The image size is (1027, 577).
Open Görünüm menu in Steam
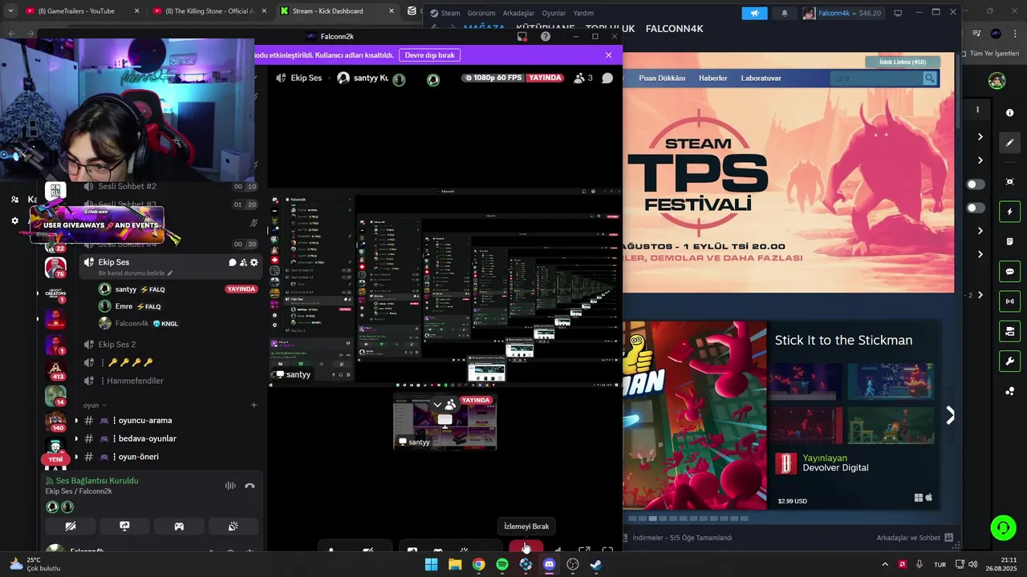[x=481, y=13]
